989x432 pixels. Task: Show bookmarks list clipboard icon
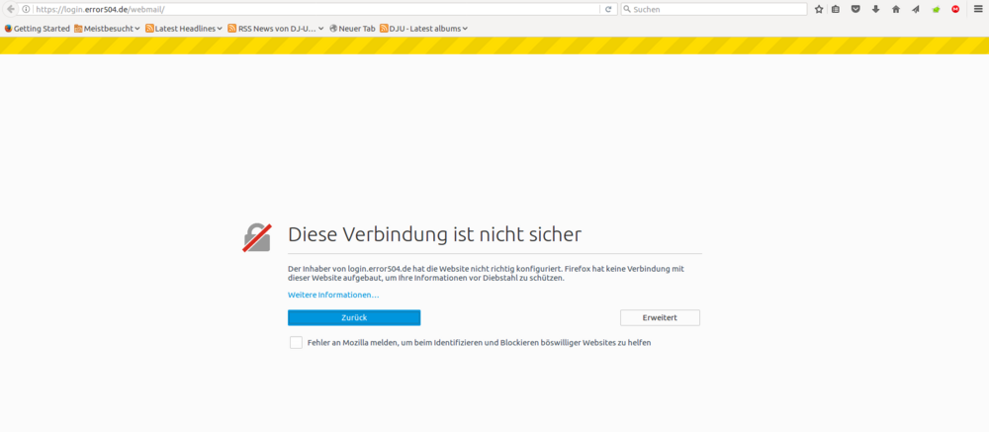click(x=836, y=10)
